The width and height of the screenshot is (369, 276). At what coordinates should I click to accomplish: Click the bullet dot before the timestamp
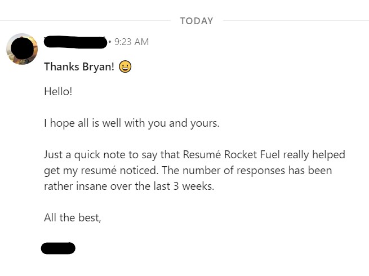(x=110, y=42)
